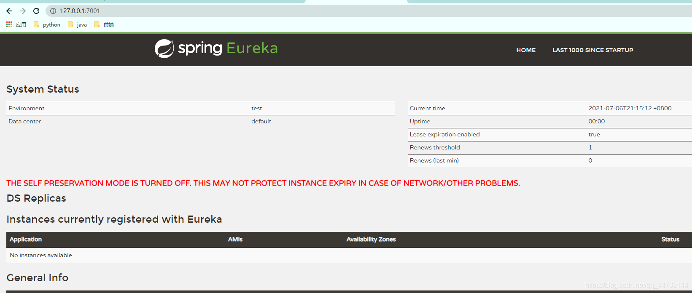Select the data center value 'default'
This screenshot has height=293, width=692.
pos(261,121)
